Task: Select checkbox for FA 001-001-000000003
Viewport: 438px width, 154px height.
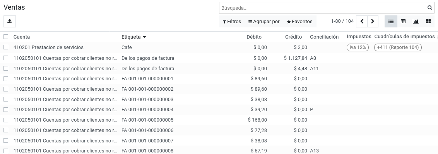Action: pyautogui.click(x=6, y=99)
